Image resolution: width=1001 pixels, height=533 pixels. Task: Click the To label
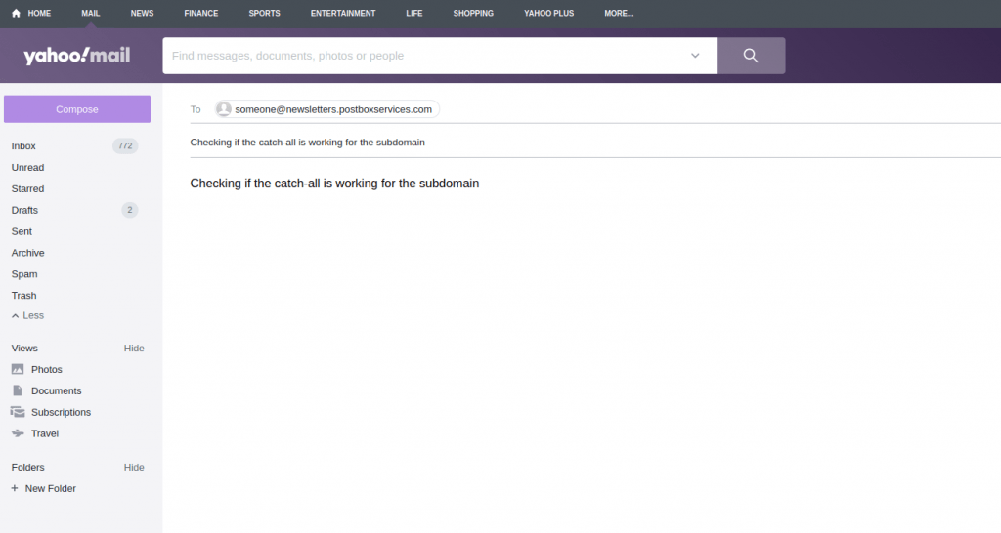click(196, 109)
